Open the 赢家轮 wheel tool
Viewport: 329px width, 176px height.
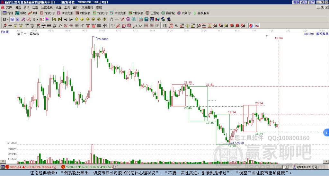pos(168,13)
